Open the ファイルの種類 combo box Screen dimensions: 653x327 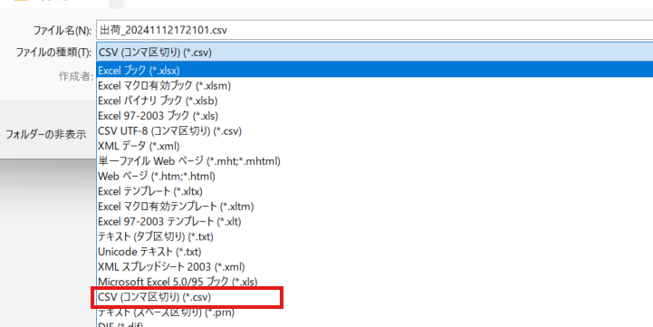click(374, 52)
